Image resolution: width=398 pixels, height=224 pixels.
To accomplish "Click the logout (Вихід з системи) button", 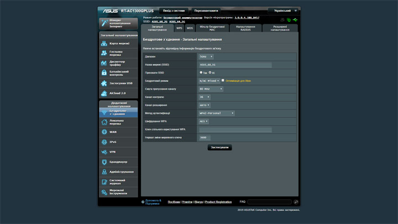I will click(x=174, y=11).
